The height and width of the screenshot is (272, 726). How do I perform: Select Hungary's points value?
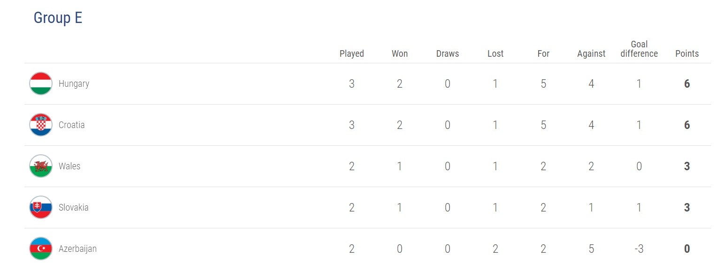click(687, 84)
